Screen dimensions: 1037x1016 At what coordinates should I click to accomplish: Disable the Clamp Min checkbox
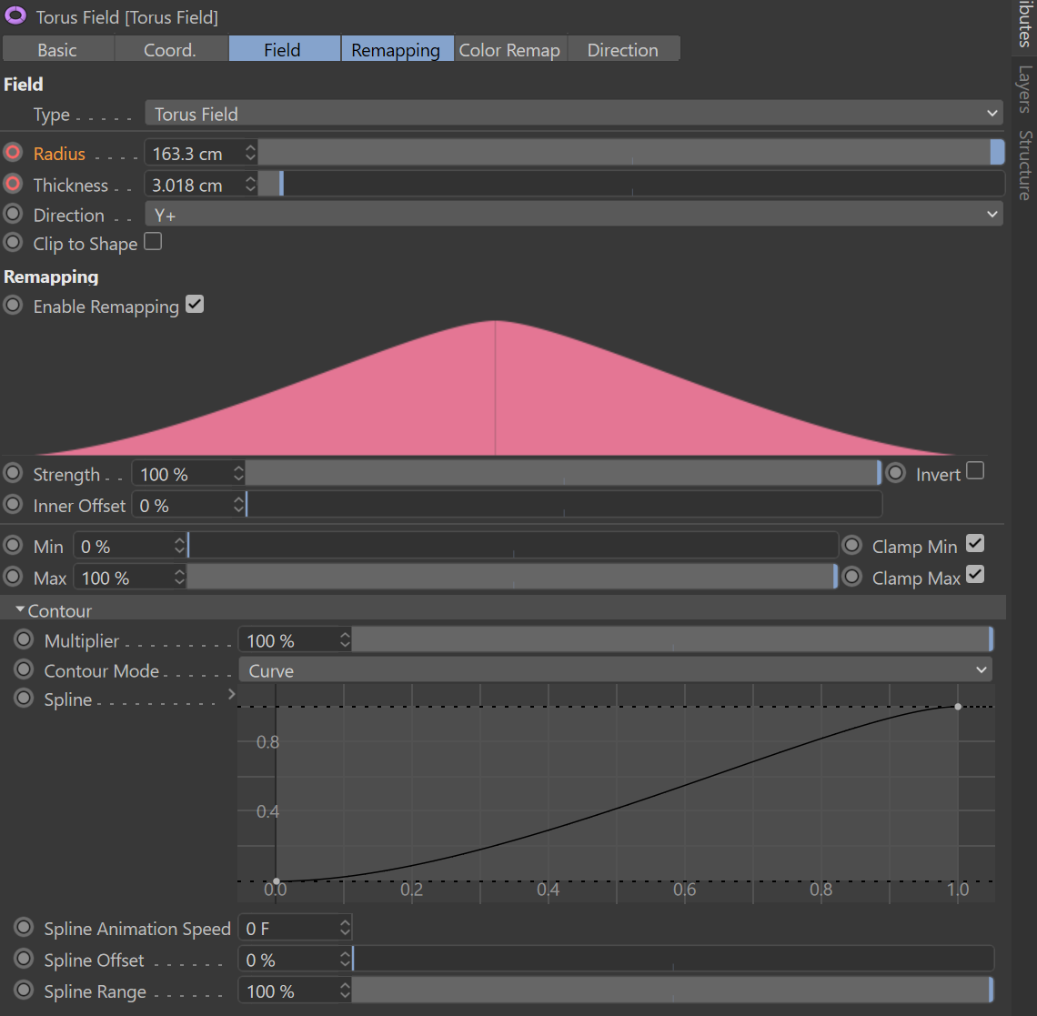pyautogui.click(x=975, y=544)
